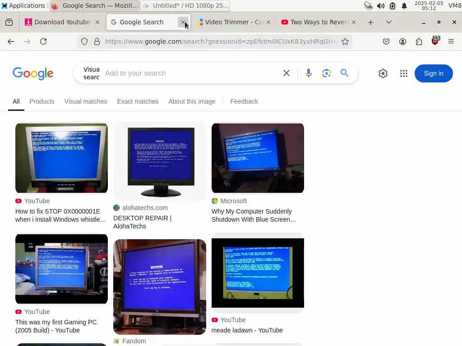462x346 pixels.
Task: Save page to Pocket
Action: pyautogui.click(x=386, y=41)
